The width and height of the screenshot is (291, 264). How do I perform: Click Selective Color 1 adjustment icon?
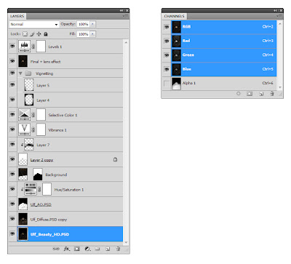pos(24,115)
